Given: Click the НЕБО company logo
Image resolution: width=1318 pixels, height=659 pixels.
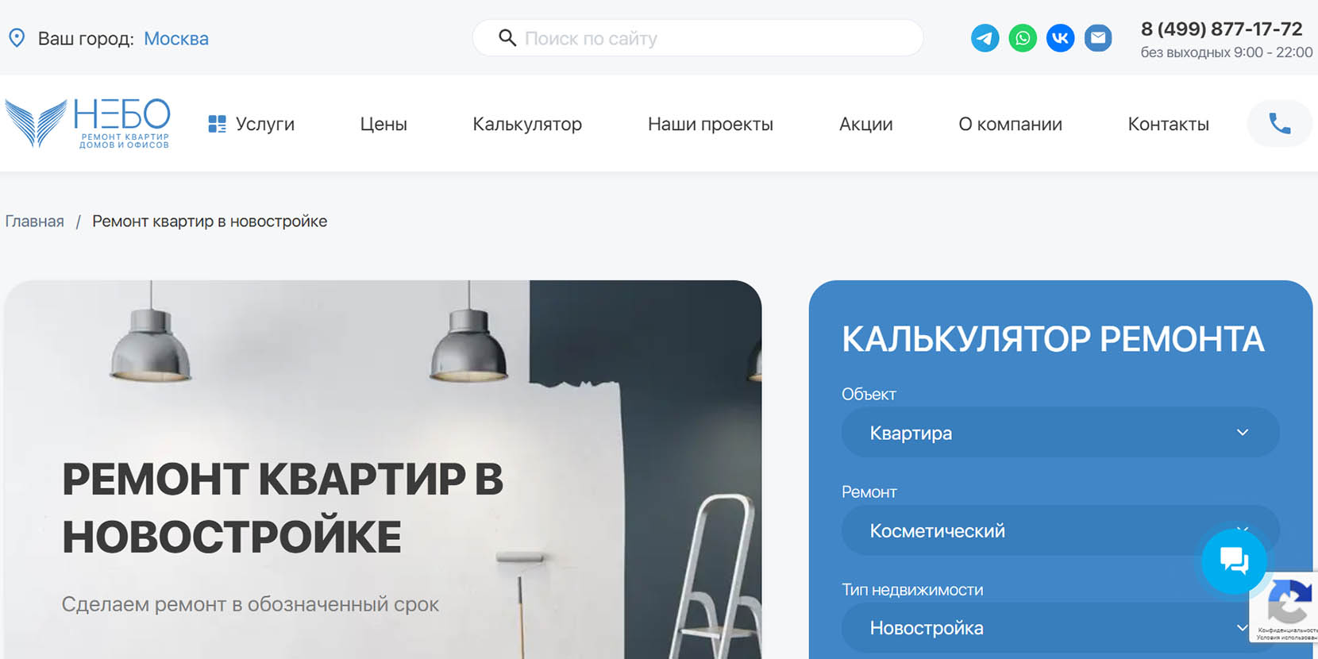Looking at the screenshot, I should (x=88, y=123).
